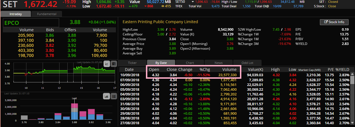Click the S.Stock status label
Image resolution: width=355 pixels, height=127 pixels.
320,6
